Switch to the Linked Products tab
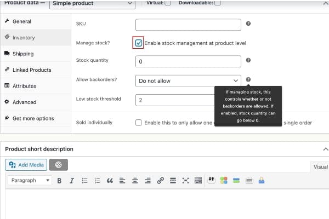The height and width of the screenshot is (219, 329). click(x=31, y=70)
